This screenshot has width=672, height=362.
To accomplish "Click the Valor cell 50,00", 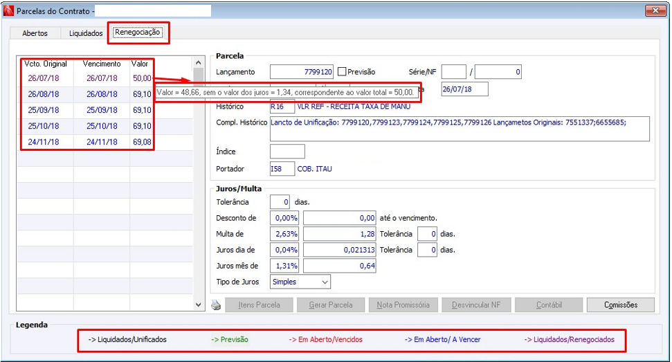I will click(142, 78).
